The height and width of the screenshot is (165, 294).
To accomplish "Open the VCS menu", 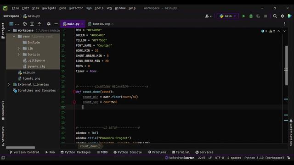I will (x=109, y=8).
